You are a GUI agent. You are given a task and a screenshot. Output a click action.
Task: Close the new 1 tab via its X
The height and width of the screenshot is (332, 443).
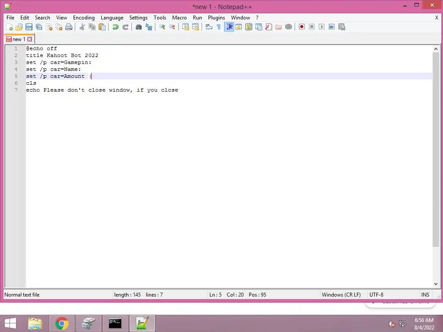pos(30,39)
